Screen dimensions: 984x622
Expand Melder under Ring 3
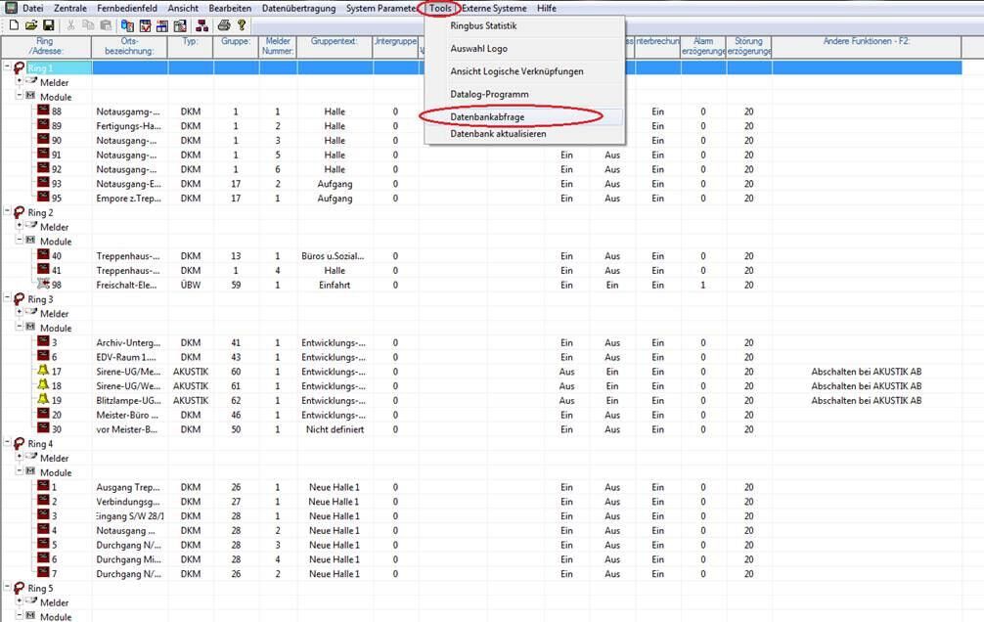(20, 311)
